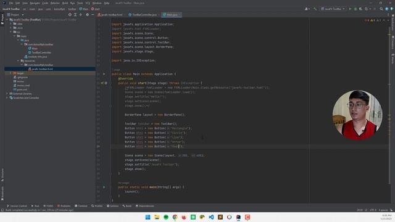This screenshot has width=395, height=222.
Task: Collapse the src folder
Action: pyautogui.click(x=11, y=32)
